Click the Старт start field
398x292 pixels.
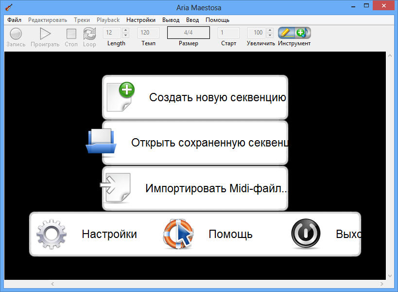(228, 33)
